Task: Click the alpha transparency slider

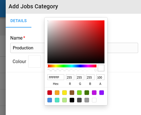Action: [72, 70]
